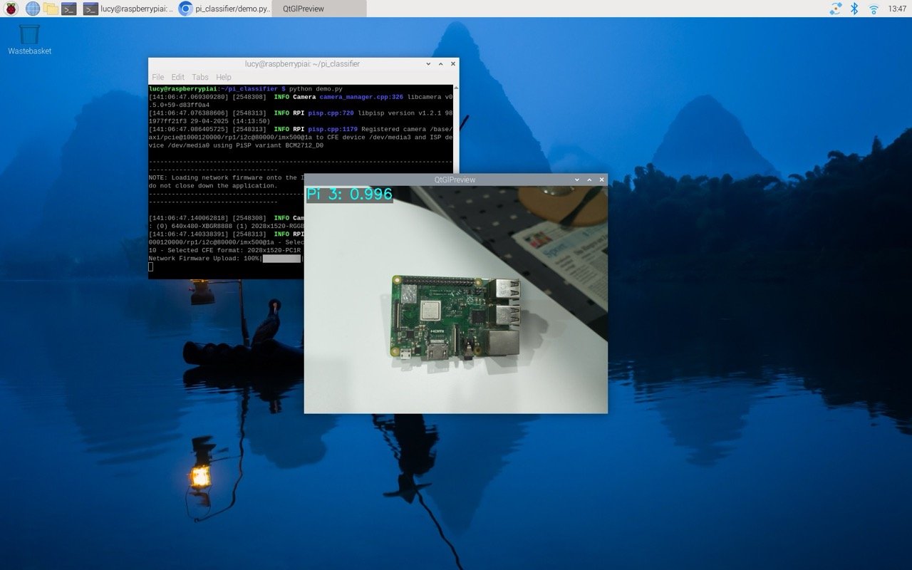Image resolution: width=912 pixels, height=570 pixels.
Task: Launch a new terminal from the taskbar launcher
Action: tap(68, 9)
